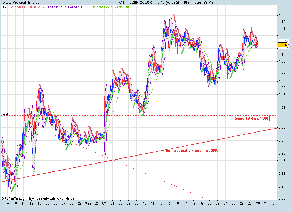The image size is (292, 212).
Task: Click the 02 date label on the time axis
Action: click(96, 204)
